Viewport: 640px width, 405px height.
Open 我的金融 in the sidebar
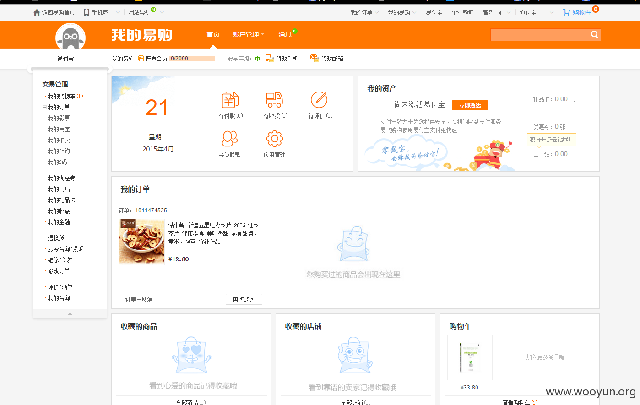[x=59, y=222]
